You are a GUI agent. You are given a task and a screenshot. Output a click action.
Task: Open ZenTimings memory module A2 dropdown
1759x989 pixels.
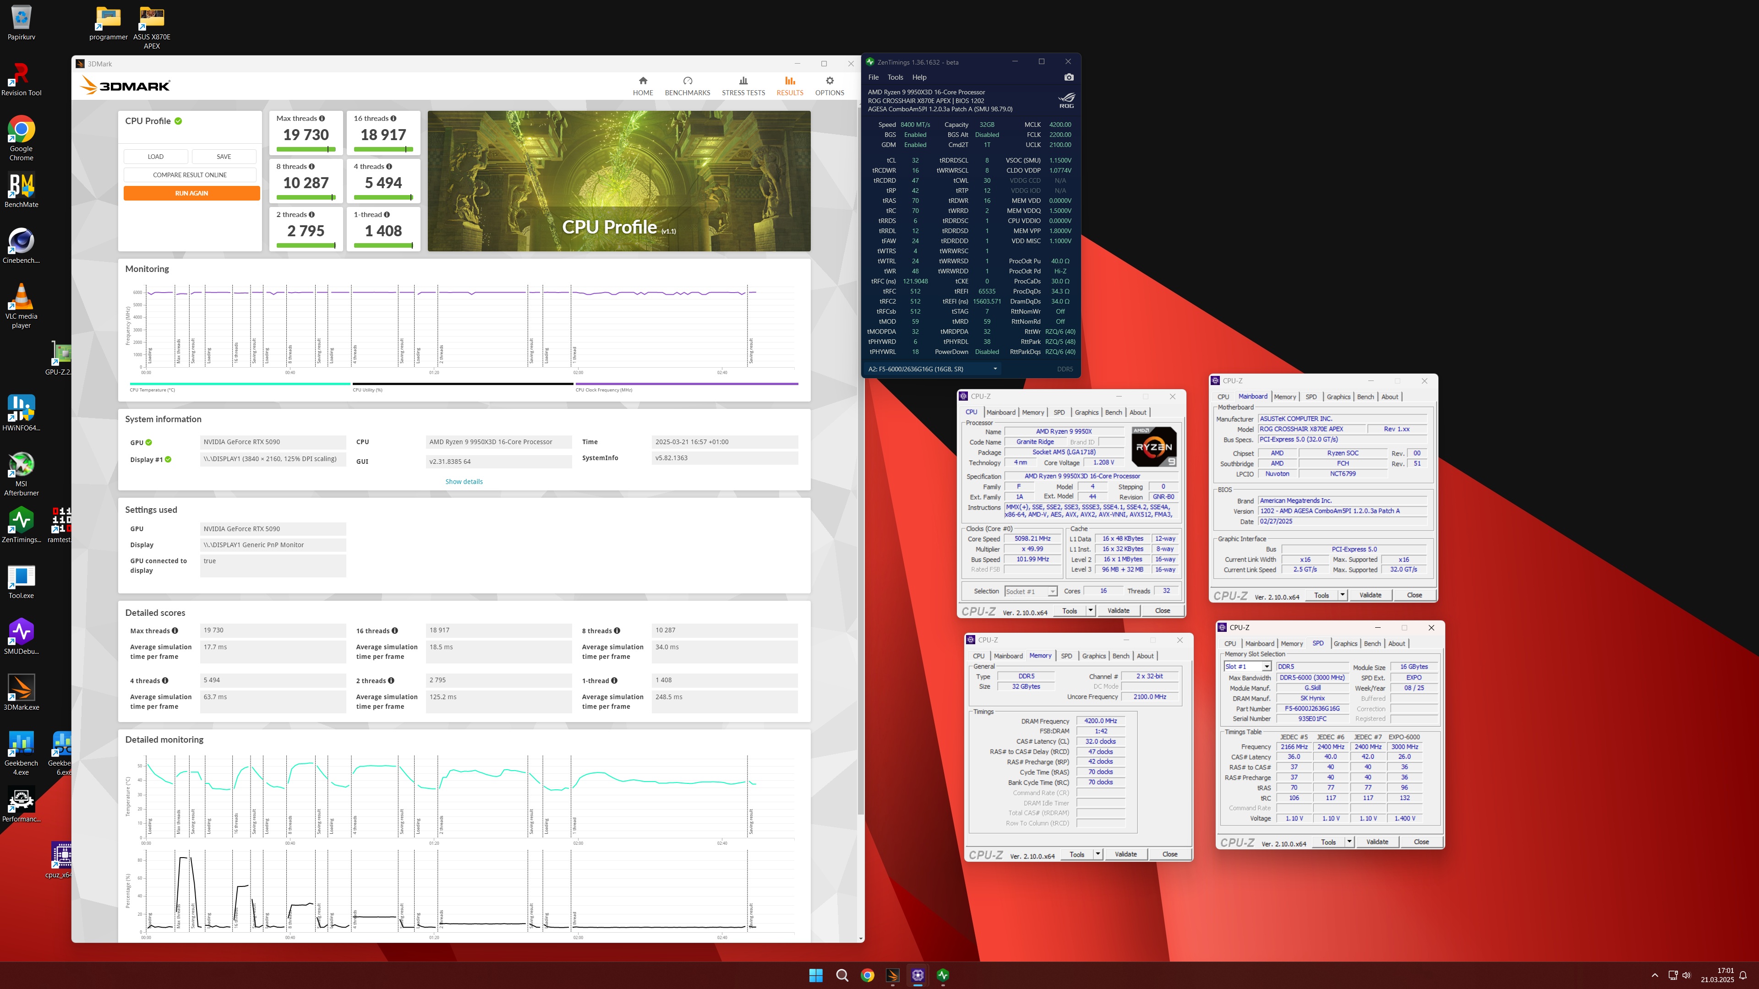point(933,369)
